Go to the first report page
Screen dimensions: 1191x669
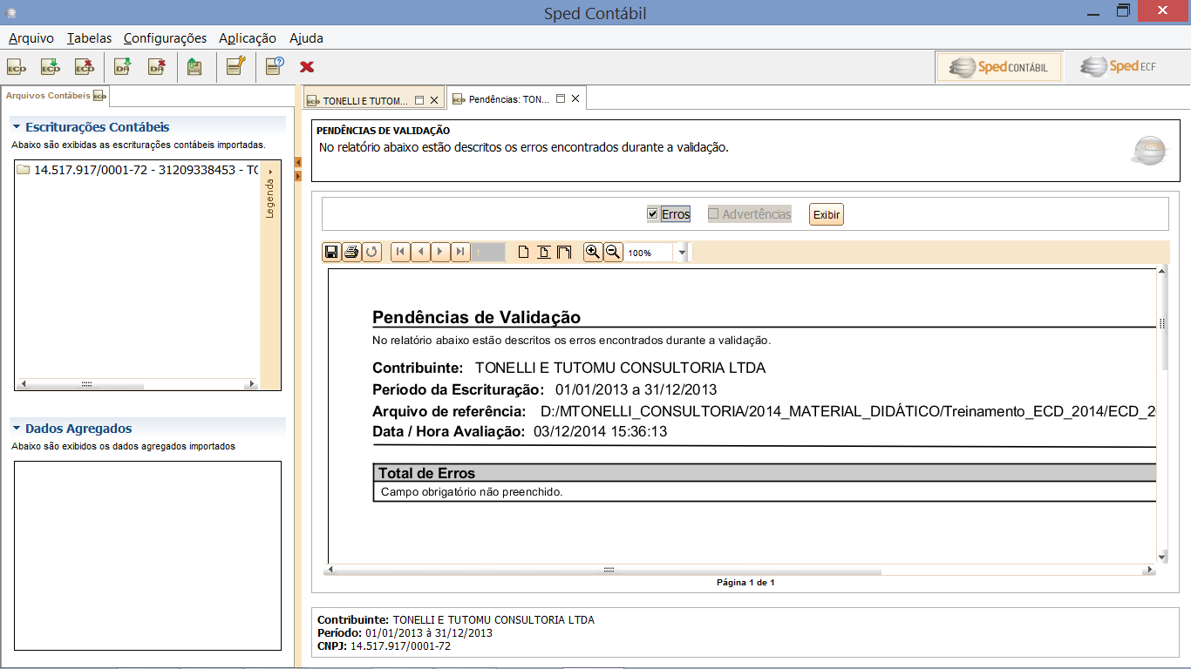click(400, 252)
